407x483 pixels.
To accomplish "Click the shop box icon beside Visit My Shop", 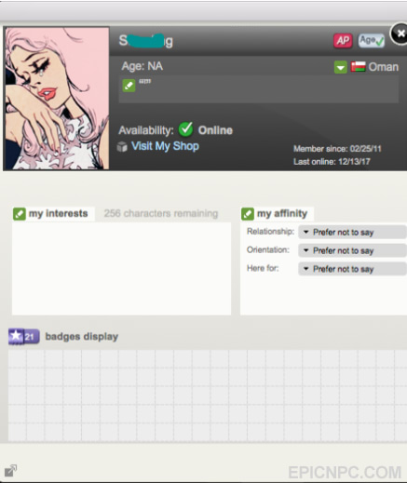I will coord(122,146).
